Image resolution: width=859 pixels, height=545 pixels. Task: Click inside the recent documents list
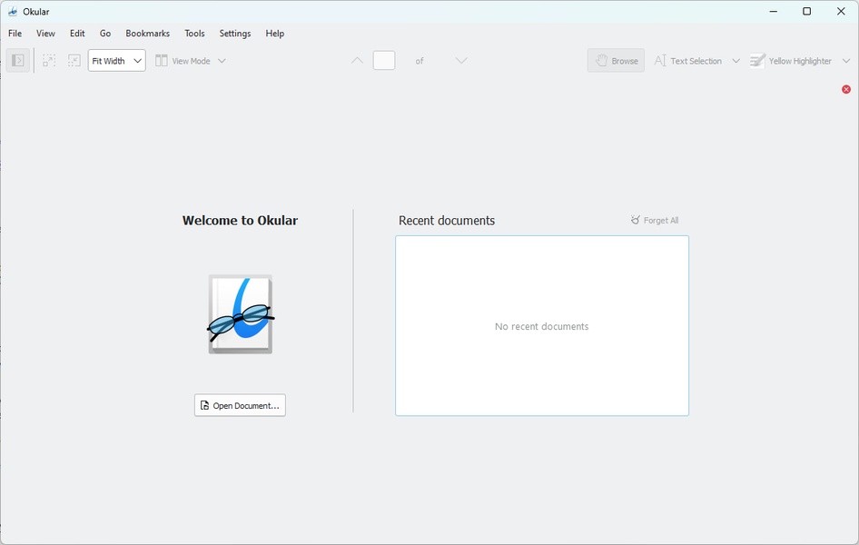(x=542, y=326)
